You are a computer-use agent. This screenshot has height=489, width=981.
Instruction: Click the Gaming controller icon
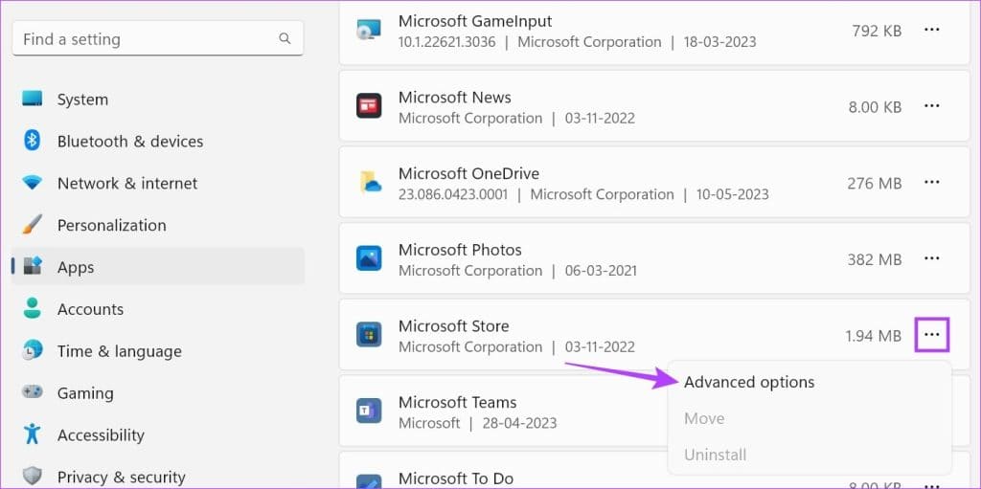(32, 392)
